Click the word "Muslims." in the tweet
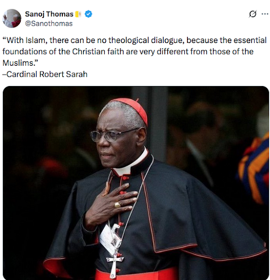This screenshot has width=270, height=280. coord(20,63)
